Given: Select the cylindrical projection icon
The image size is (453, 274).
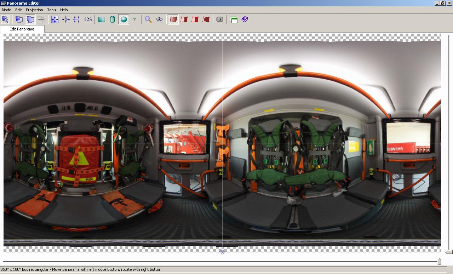Looking at the screenshot, I should pyautogui.click(x=113, y=19).
